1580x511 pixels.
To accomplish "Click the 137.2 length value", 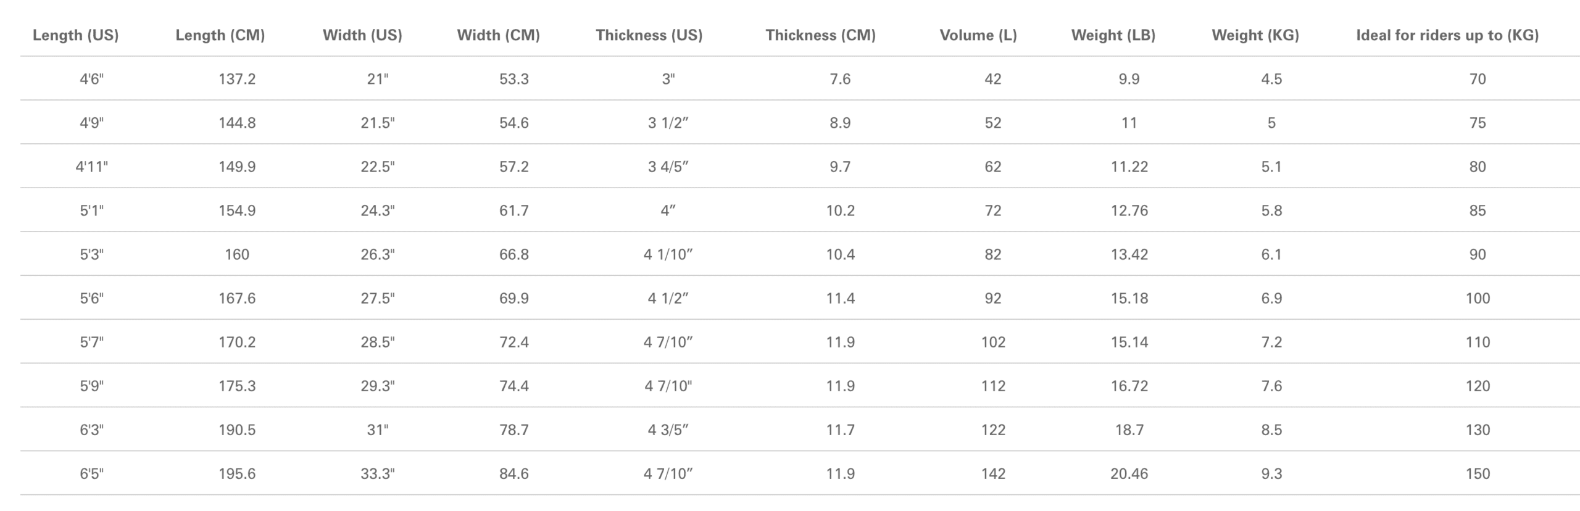I will pos(237,79).
